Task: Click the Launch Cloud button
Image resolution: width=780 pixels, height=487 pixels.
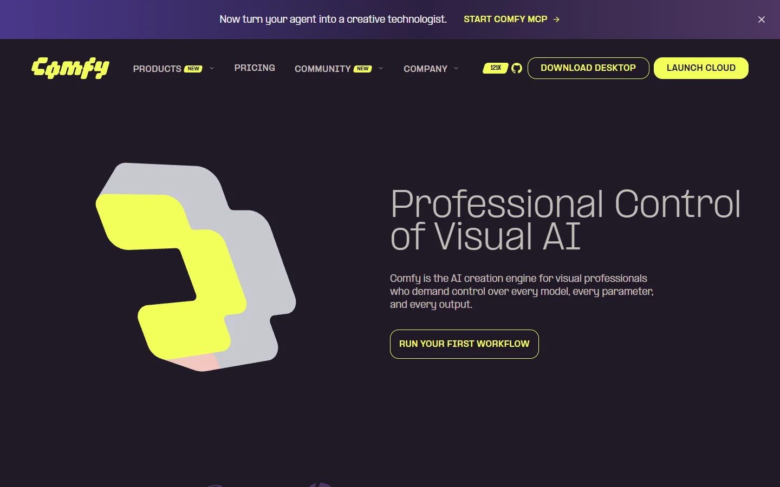Action: [701, 68]
